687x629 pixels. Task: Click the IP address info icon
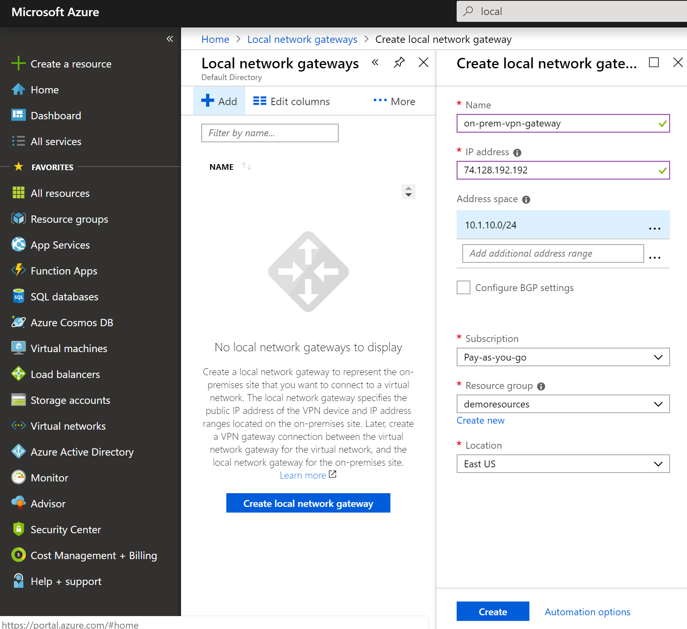coord(517,152)
